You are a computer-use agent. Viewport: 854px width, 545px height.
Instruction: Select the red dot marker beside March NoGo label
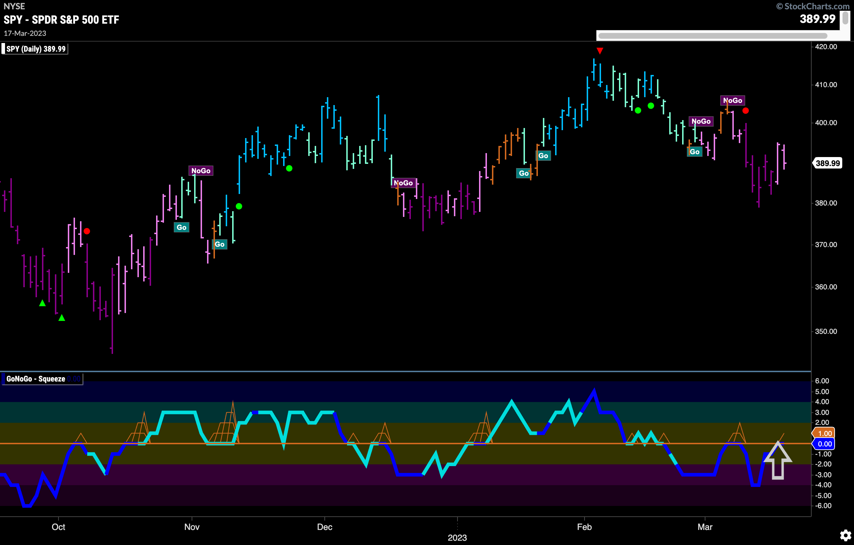[746, 111]
